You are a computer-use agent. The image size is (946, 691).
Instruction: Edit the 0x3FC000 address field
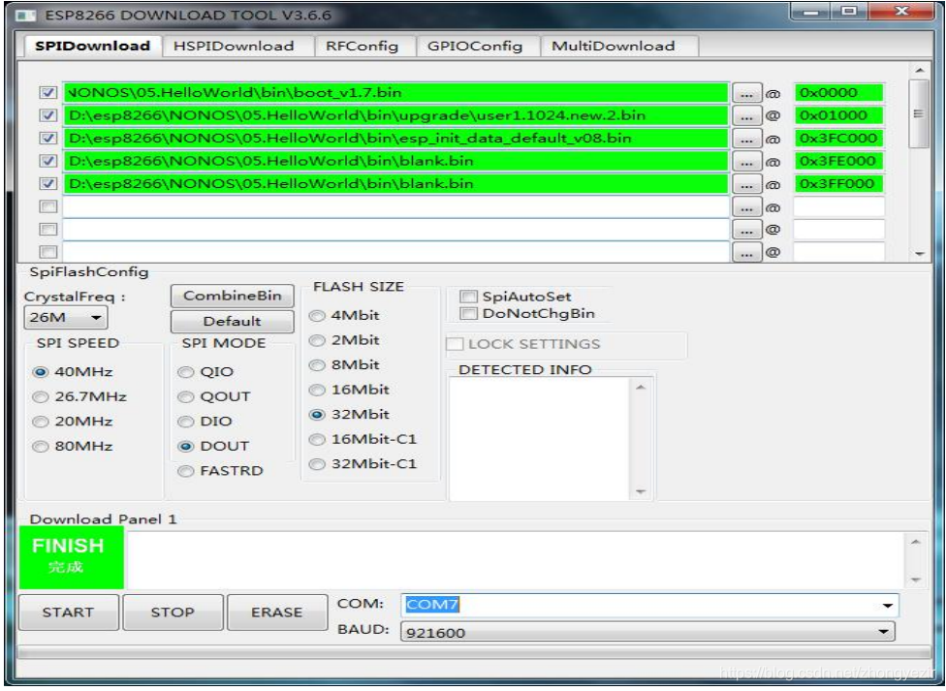click(838, 139)
